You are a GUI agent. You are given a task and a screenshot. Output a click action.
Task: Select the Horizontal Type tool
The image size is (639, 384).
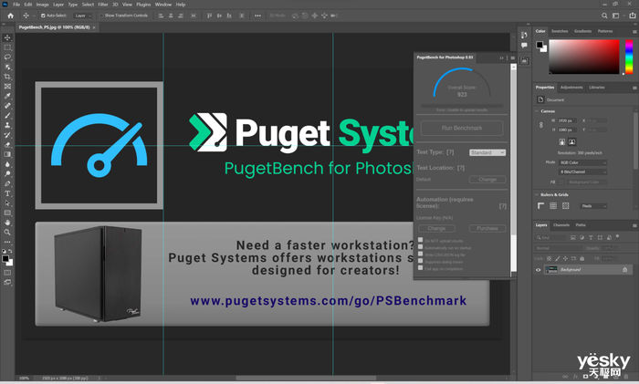[x=7, y=193]
